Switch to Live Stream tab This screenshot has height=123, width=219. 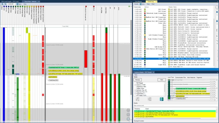tap(139, 1)
